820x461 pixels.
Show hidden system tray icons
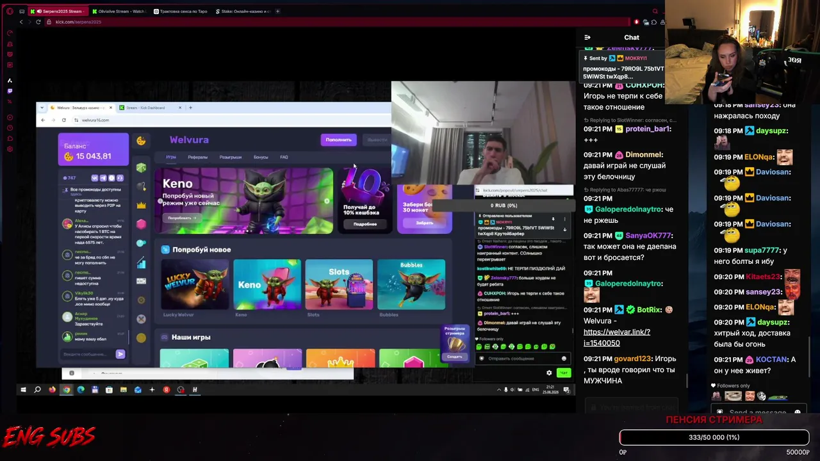[499, 389]
